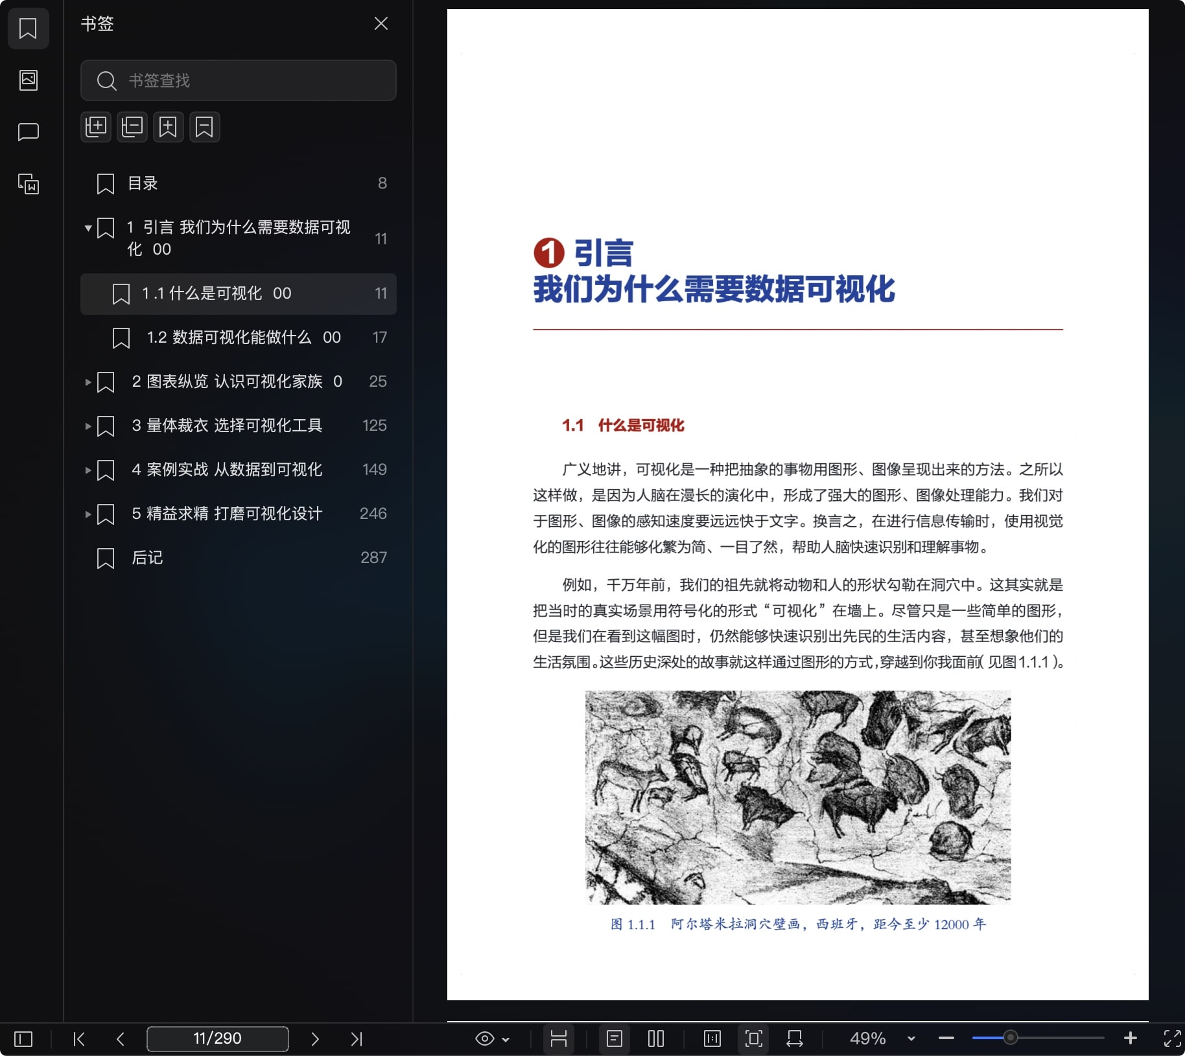Click heading 1.1 什么是可视化 in page
Image resolution: width=1185 pixels, height=1056 pixels.
click(x=623, y=426)
